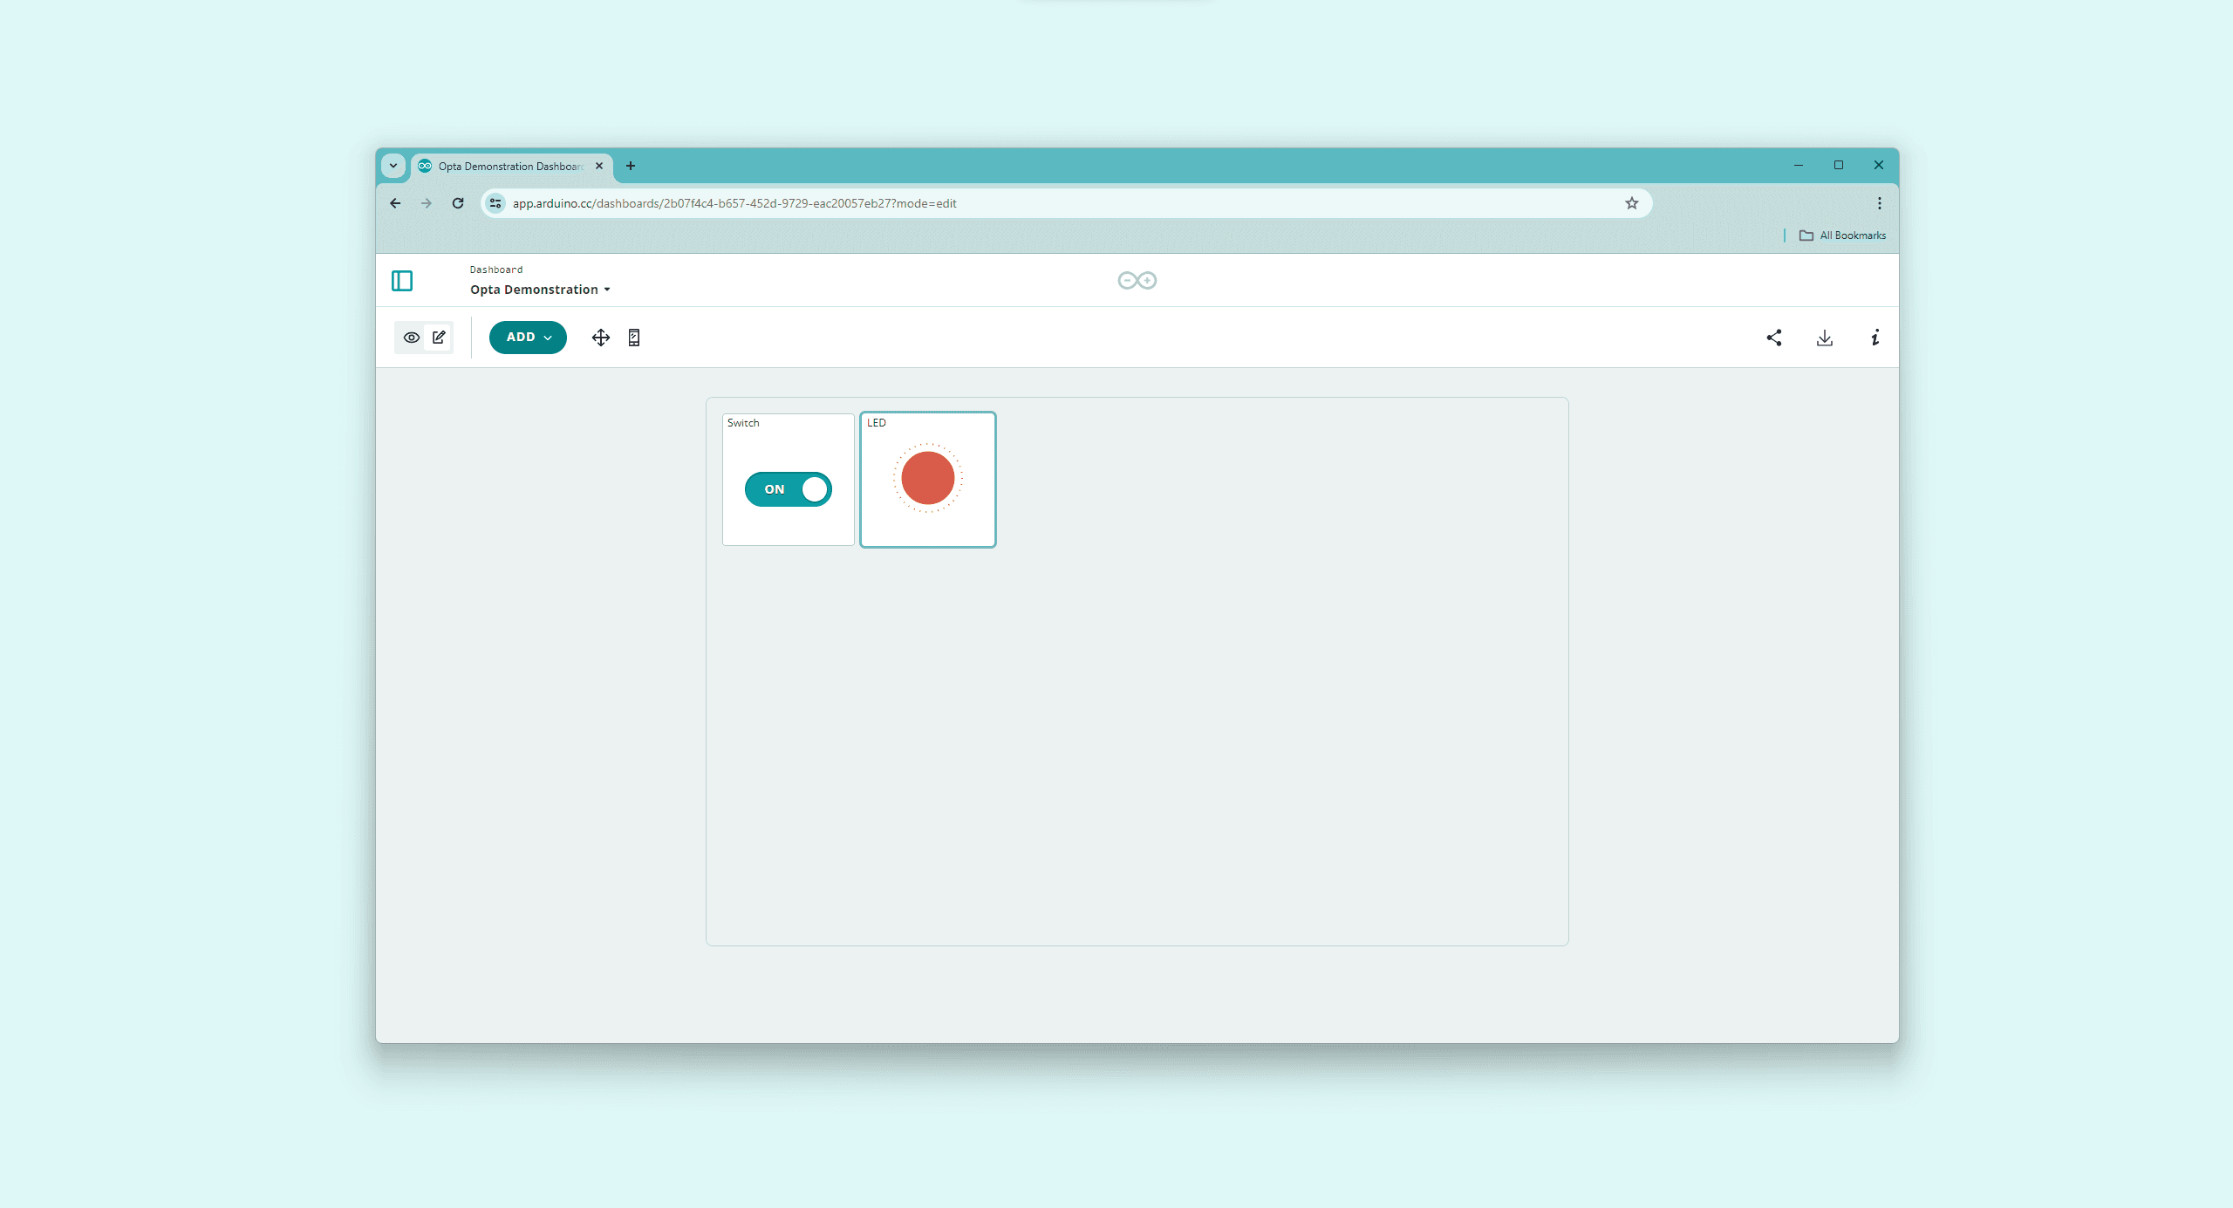The image size is (2233, 1208).
Task: Turn off the Switch widget toggle
Action: coord(789,489)
